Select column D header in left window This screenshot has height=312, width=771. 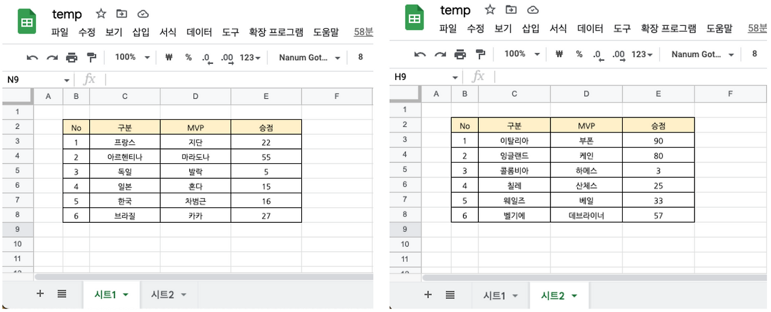pyautogui.click(x=195, y=96)
